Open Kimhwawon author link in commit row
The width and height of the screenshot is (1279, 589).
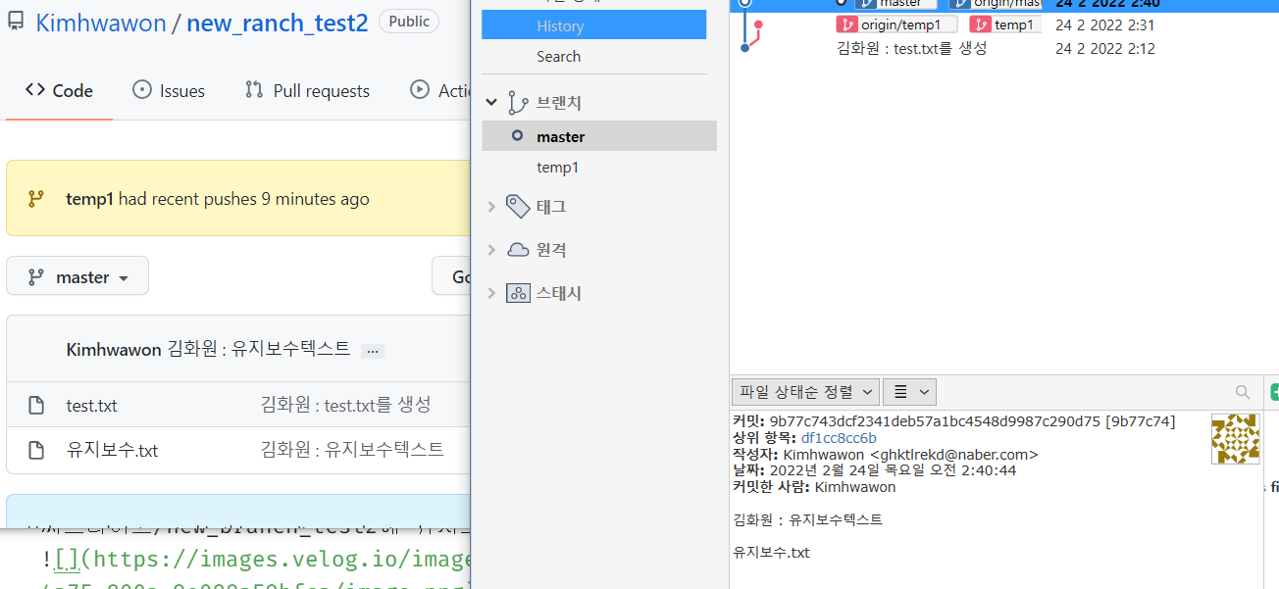tap(114, 349)
